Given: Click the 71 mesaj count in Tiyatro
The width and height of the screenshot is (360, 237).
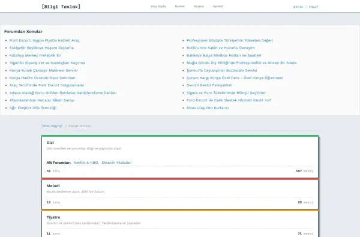Looking at the screenshot, I should (x=305, y=233).
